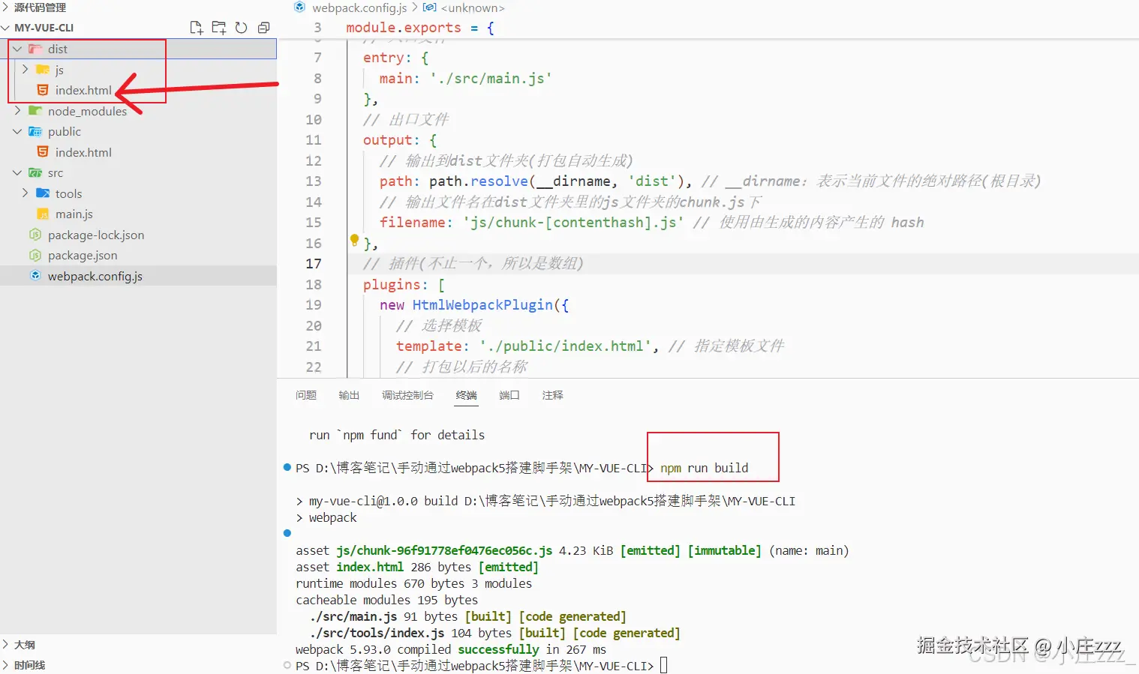The width and height of the screenshot is (1139, 674).
Task: Click the HTML file icon of dist index.html
Action: [x=43, y=90]
